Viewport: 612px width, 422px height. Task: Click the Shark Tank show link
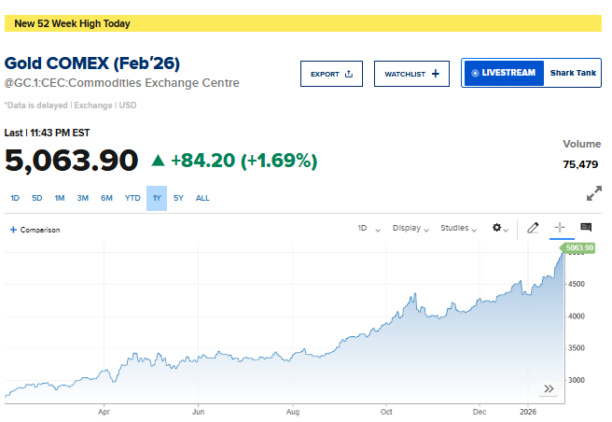tap(574, 73)
